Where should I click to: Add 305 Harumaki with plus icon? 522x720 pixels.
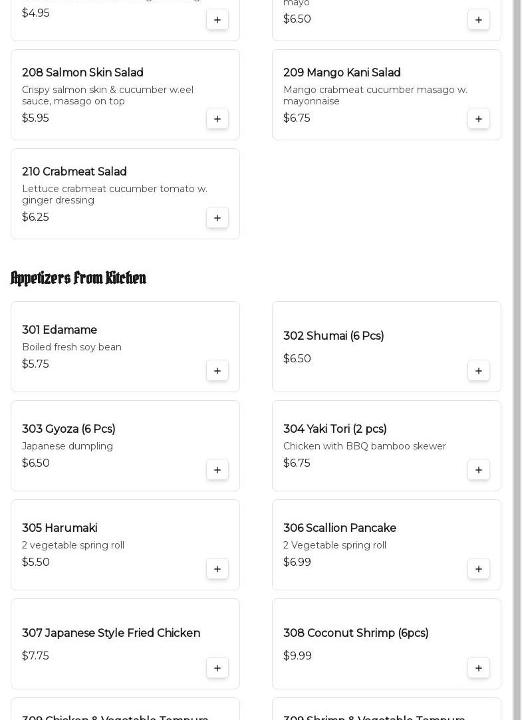pos(217,569)
